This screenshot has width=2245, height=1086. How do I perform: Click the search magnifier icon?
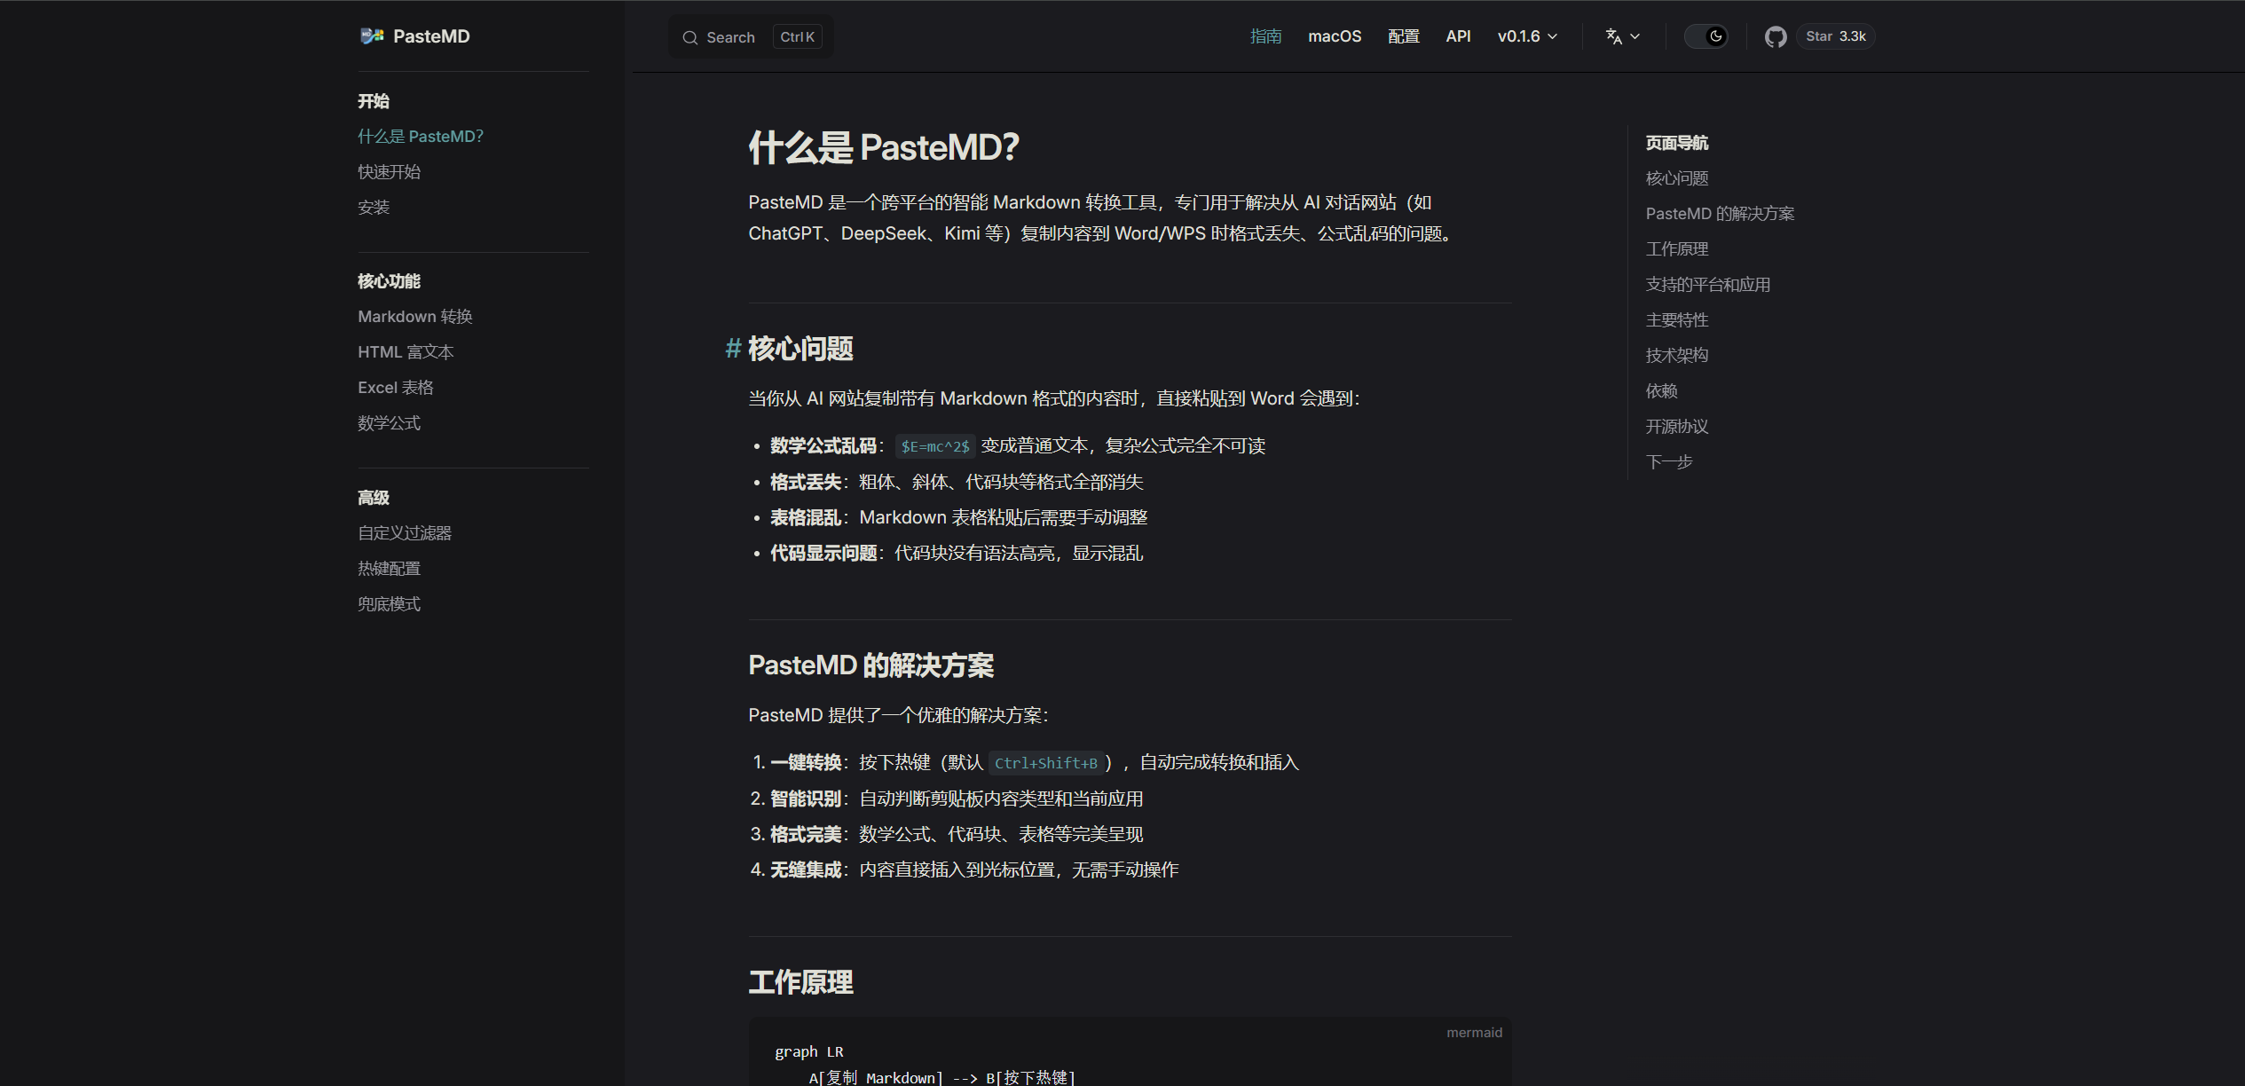click(689, 37)
